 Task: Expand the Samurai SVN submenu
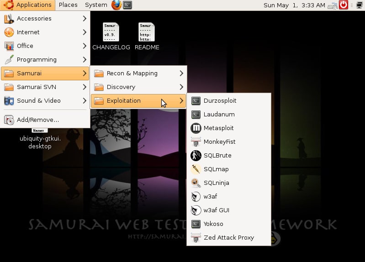(45, 87)
